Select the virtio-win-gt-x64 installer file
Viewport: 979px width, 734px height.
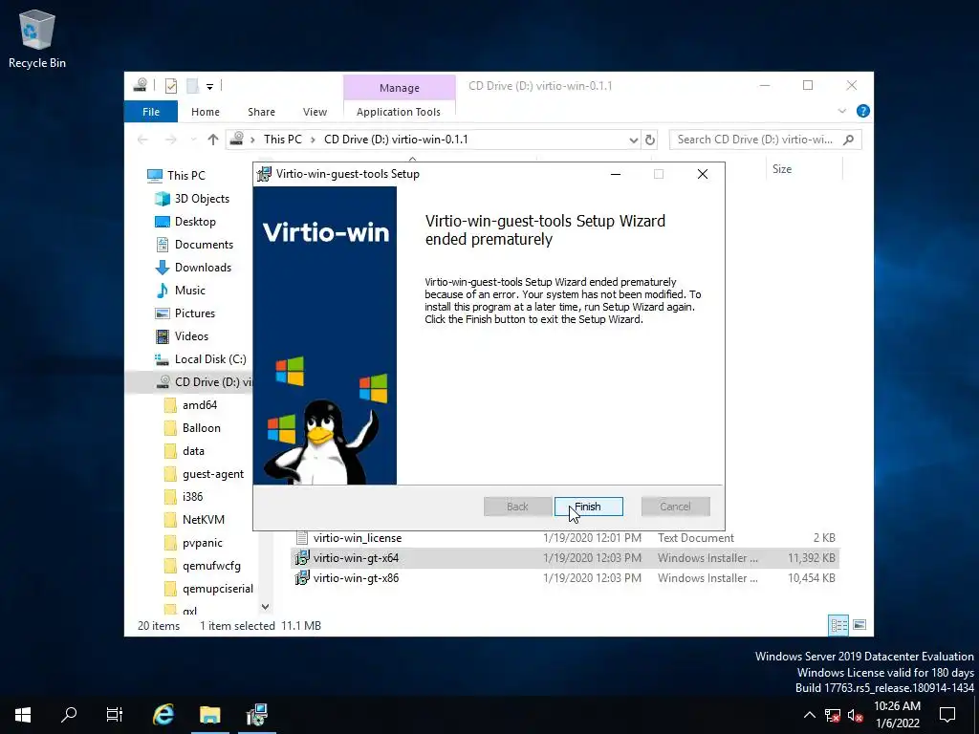tap(566, 557)
